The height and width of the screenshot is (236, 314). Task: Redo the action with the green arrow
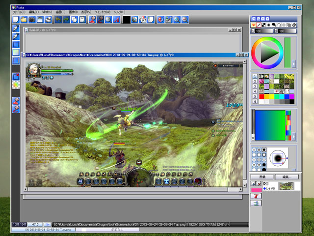[x=66, y=20]
